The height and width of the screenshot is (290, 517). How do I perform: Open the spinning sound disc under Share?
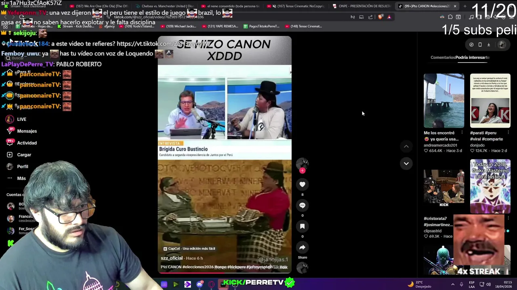302,267
